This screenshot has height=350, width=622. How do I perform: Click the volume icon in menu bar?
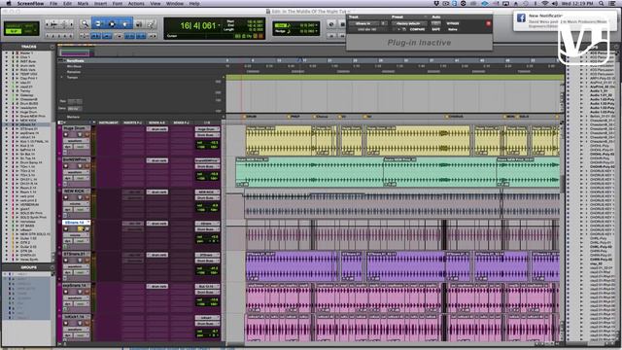(555, 3)
